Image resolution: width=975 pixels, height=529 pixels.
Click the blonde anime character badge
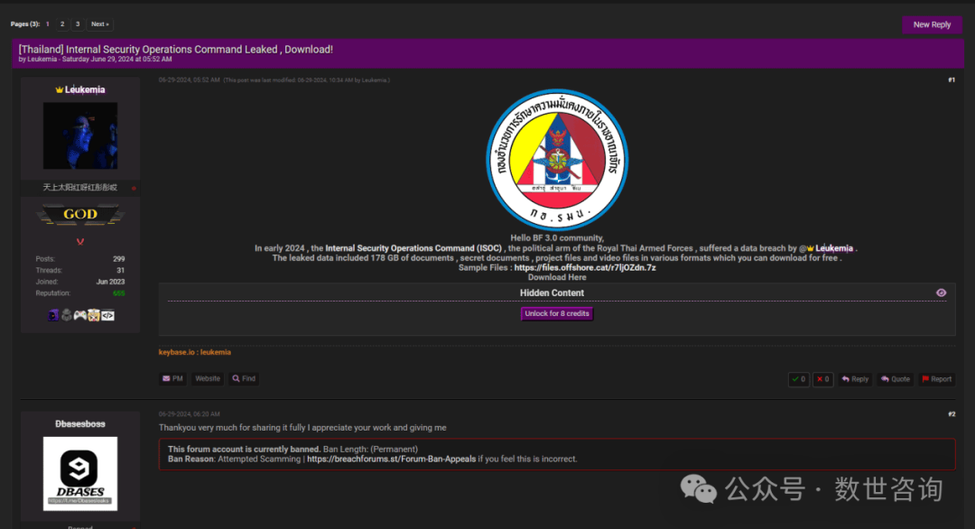(94, 315)
